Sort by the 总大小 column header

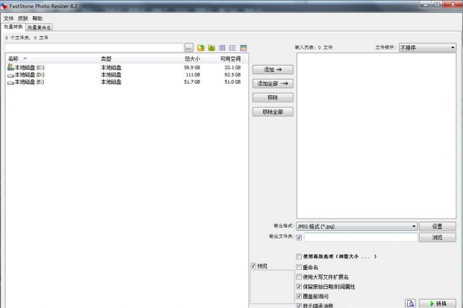pyautogui.click(x=182, y=58)
